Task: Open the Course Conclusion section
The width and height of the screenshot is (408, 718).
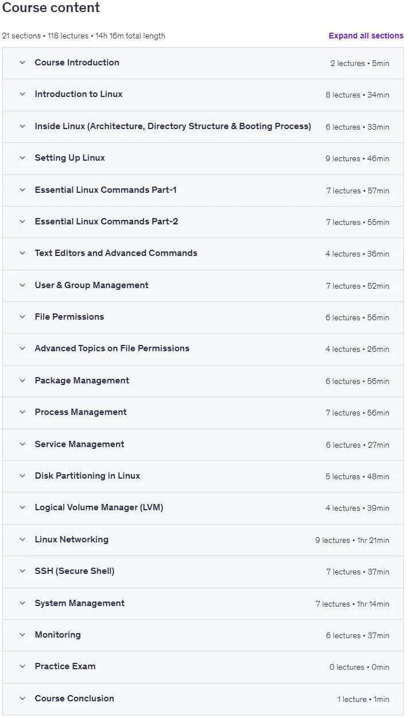Action: (203, 698)
